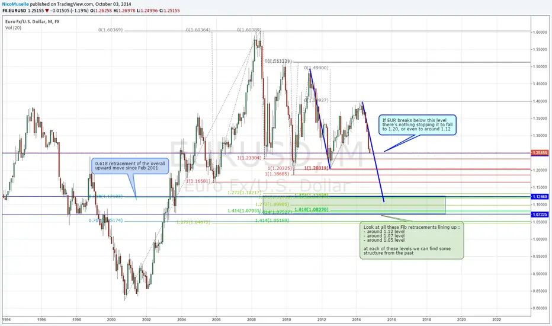Click the blue 1.12460 price tag
552x326 pixels.
coord(540,197)
